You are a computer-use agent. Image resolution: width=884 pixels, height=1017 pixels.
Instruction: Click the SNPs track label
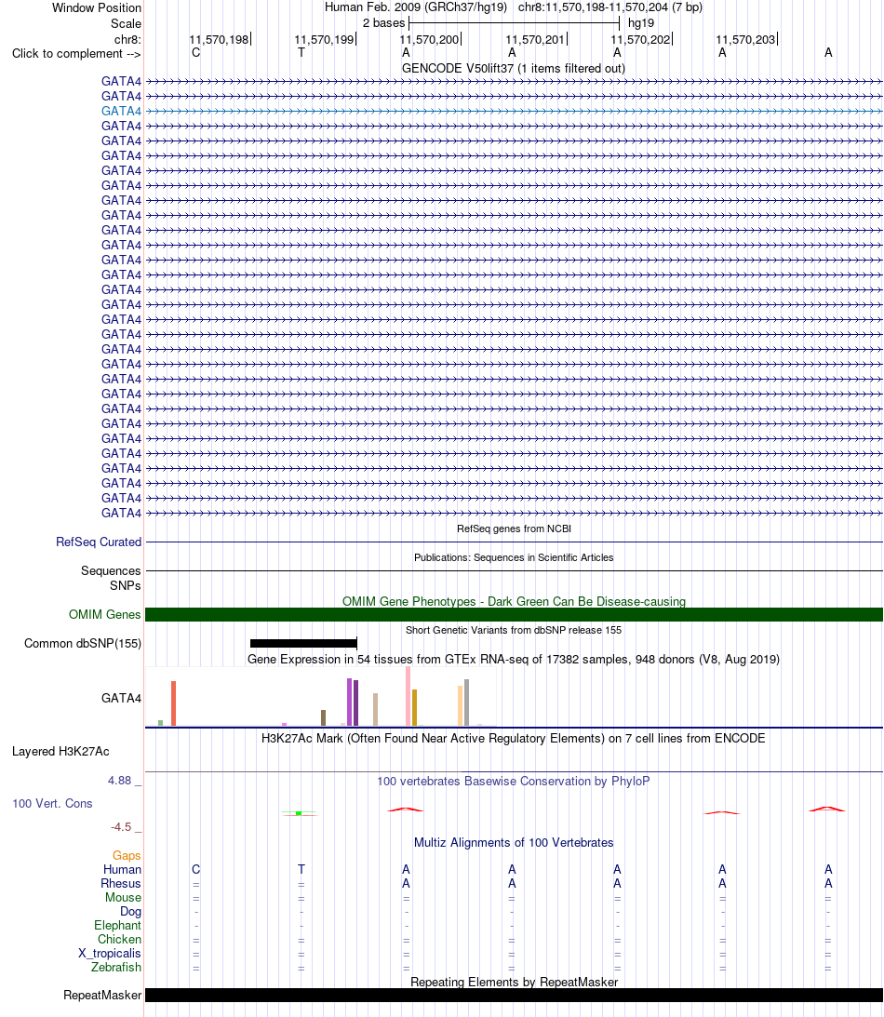pyautogui.click(x=126, y=585)
